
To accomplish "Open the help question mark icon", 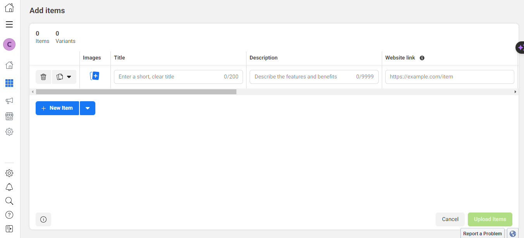I will [x=9, y=215].
